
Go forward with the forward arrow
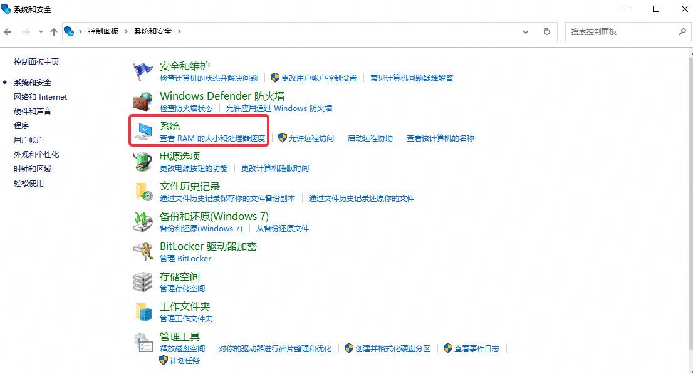(26, 32)
